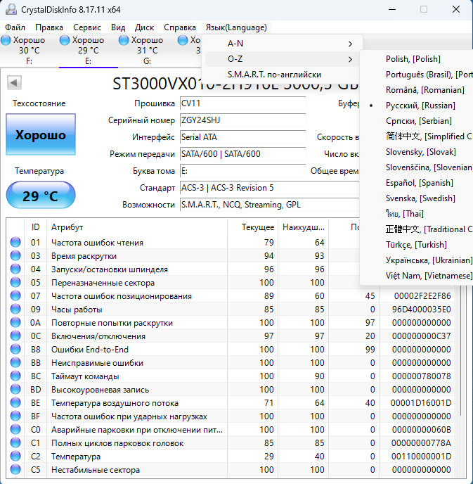Open the Файл menu
The image size is (473, 484).
[15, 27]
